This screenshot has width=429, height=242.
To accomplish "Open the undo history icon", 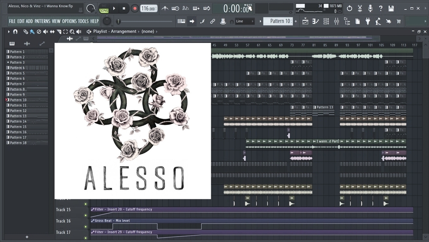I will pyautogui.click(x=349, y=9).
